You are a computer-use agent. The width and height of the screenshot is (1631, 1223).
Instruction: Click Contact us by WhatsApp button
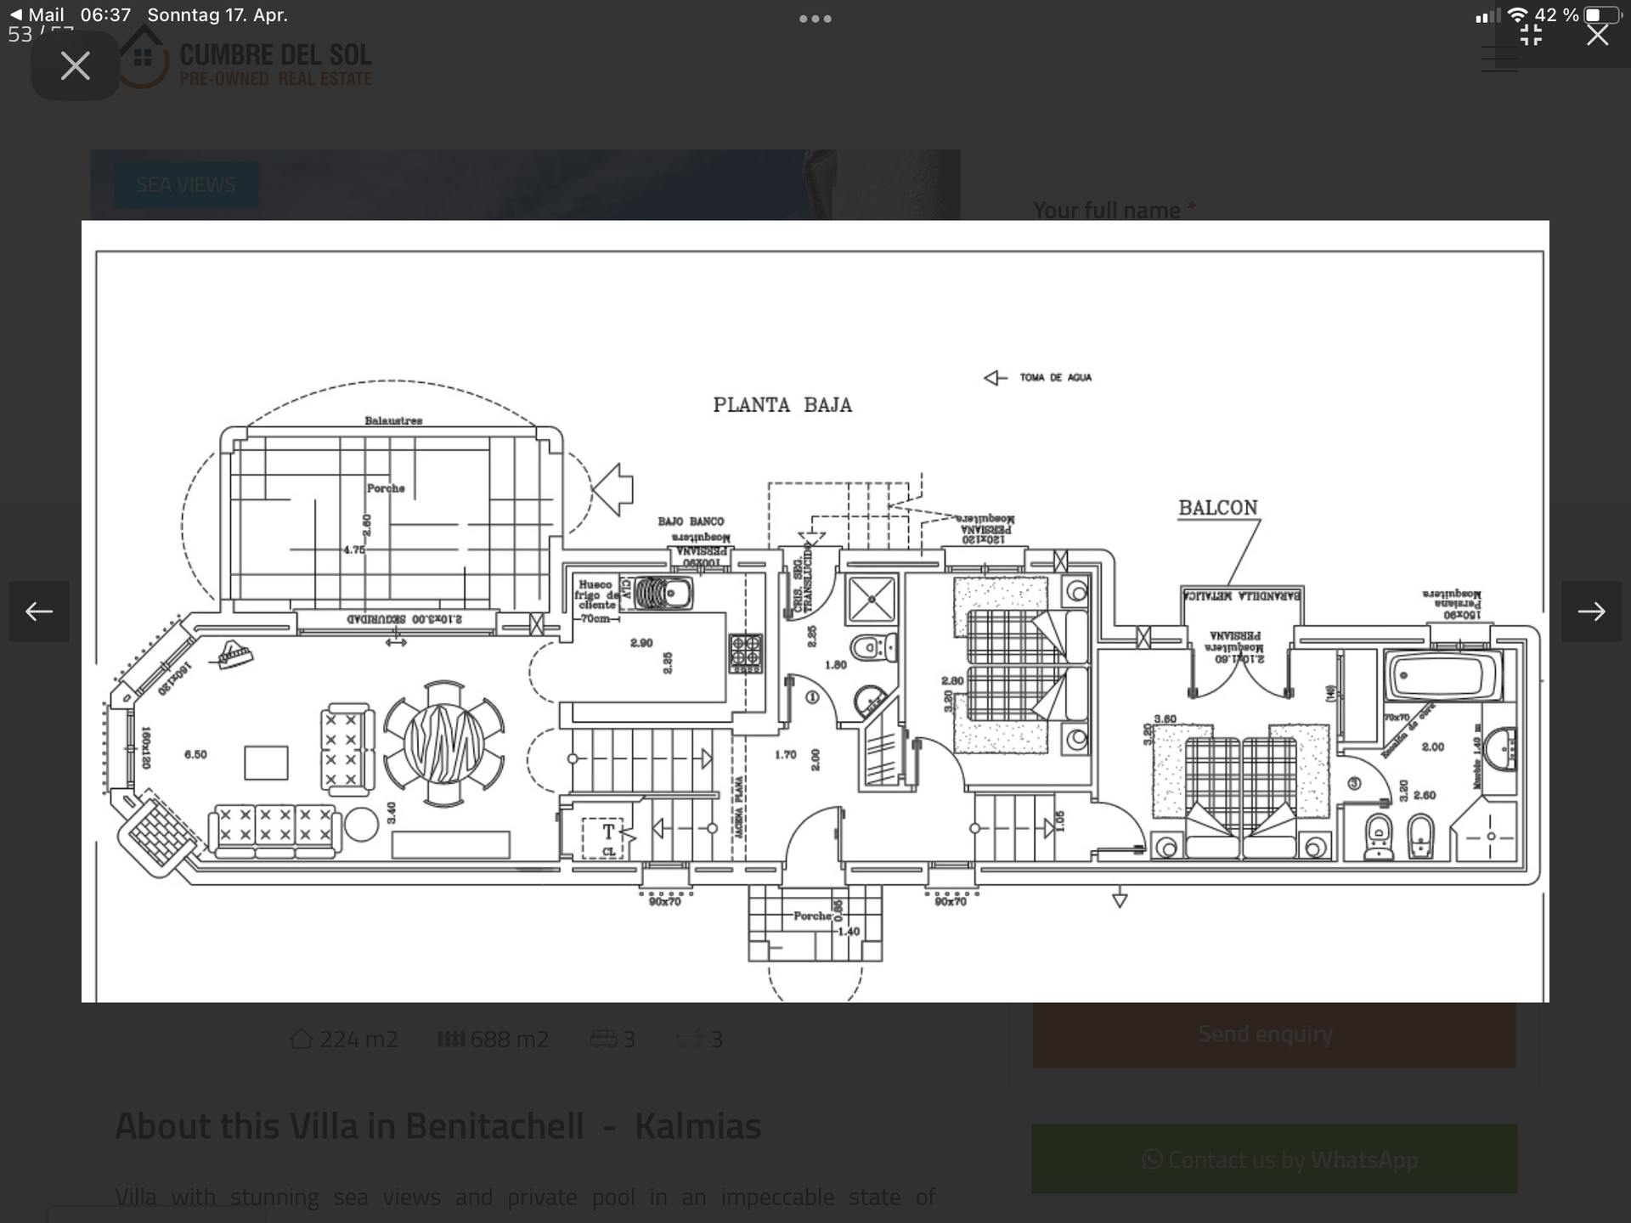click(1274, 1159)
